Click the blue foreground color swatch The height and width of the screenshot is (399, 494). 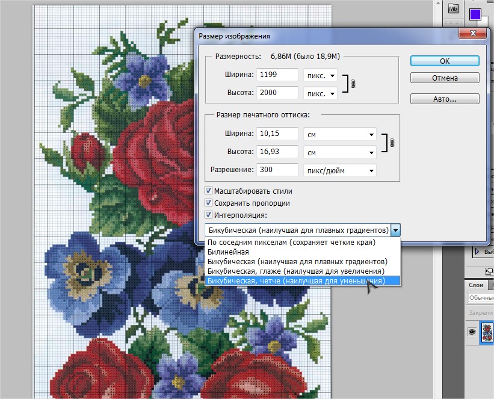pyautogui.click(x=475, y=13)
